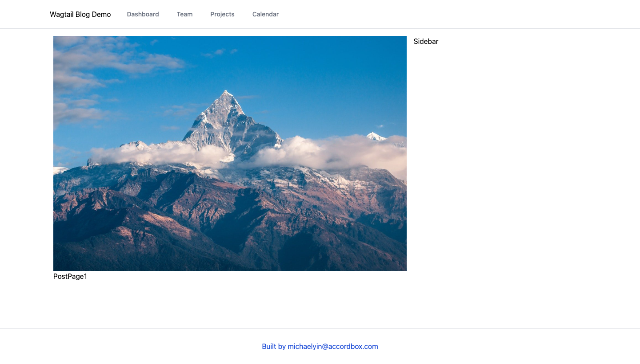Go to the Dashboard nav item
The width and height of the screenshot is (640, 364).
click(x=143, y=14)
